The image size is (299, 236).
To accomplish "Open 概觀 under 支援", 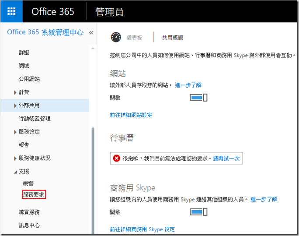I will [x=28, y=183].
